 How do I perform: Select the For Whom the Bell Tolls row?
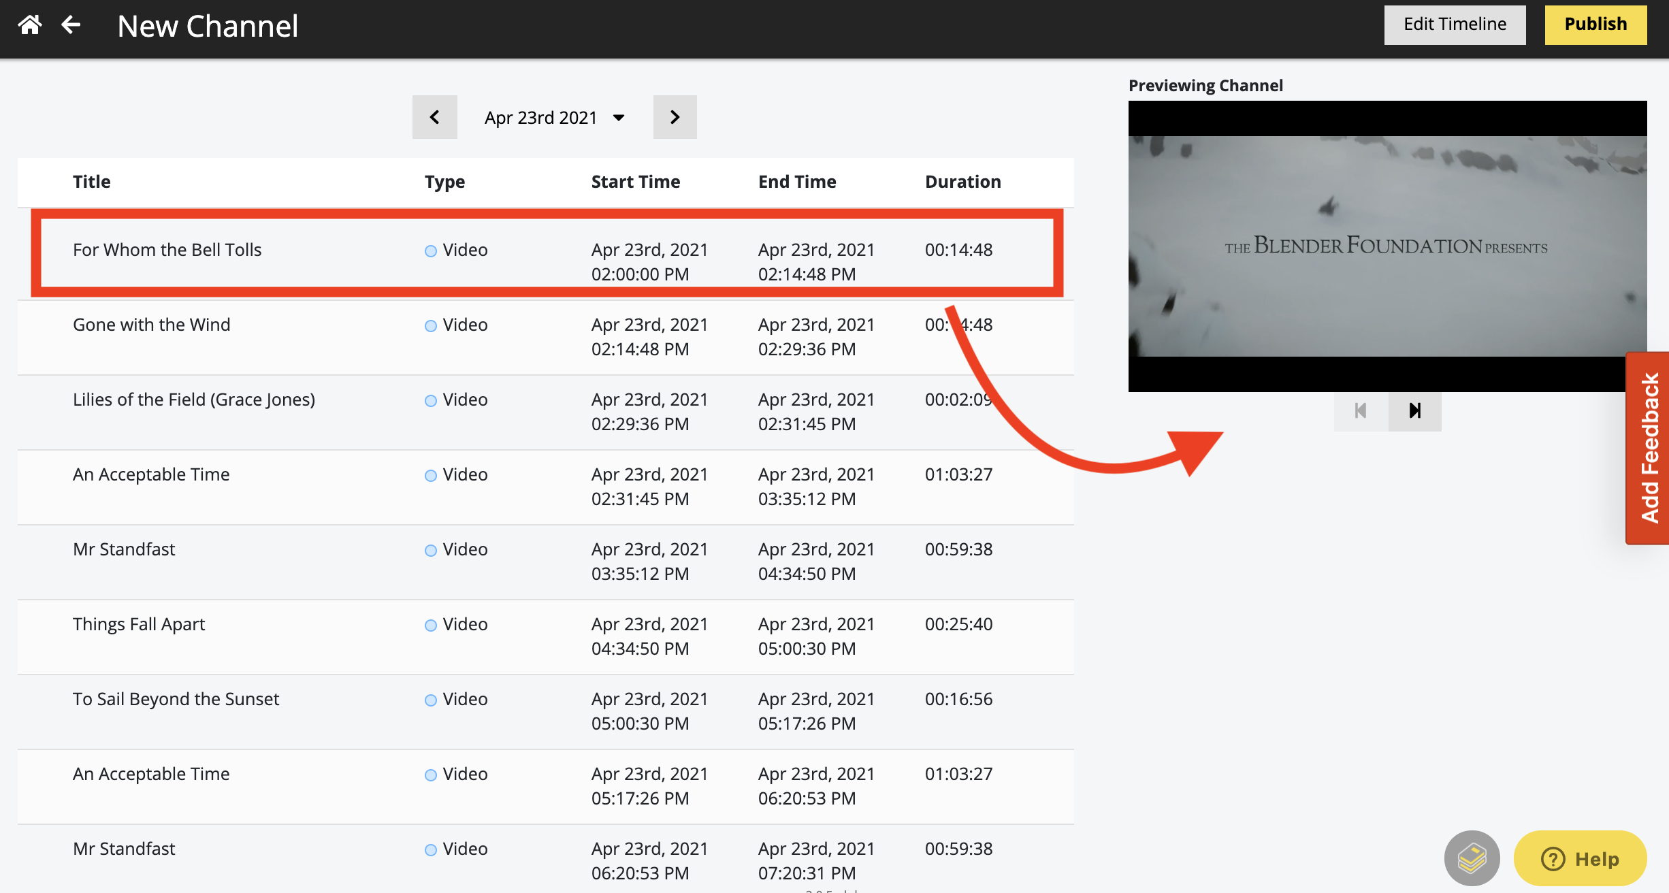pos(546,254)
